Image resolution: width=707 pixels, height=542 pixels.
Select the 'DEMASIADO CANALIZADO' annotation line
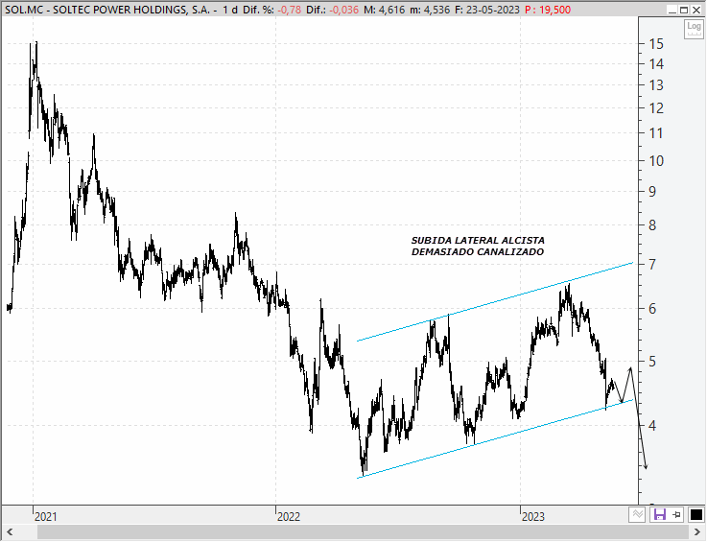[478, 251]
